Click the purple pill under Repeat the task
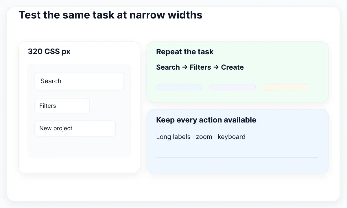The image size is (347, 208). (232, 87)
